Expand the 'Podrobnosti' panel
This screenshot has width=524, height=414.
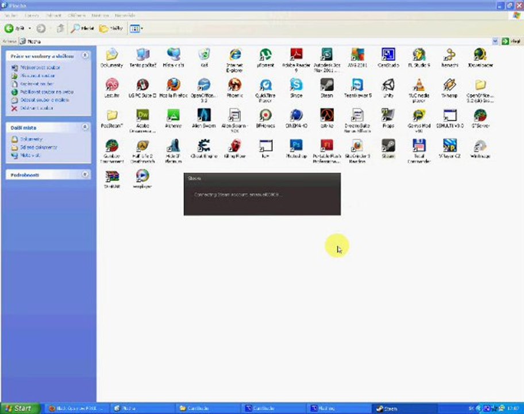point(85,174)
